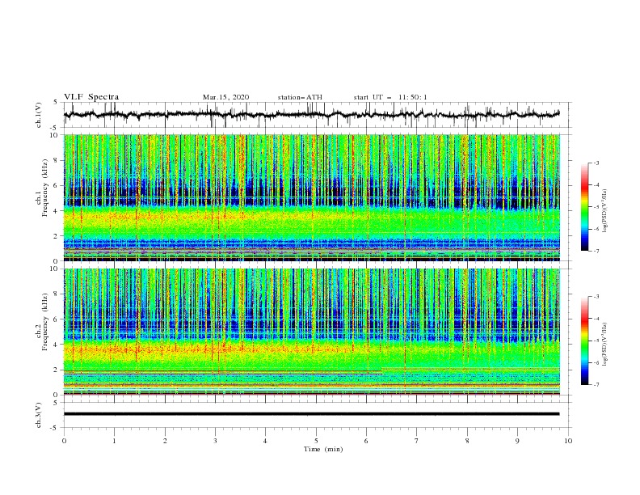Click the ch.1 voltage waveform trace
Viewport: 640px width, 495px height.
tap(311, 114)
